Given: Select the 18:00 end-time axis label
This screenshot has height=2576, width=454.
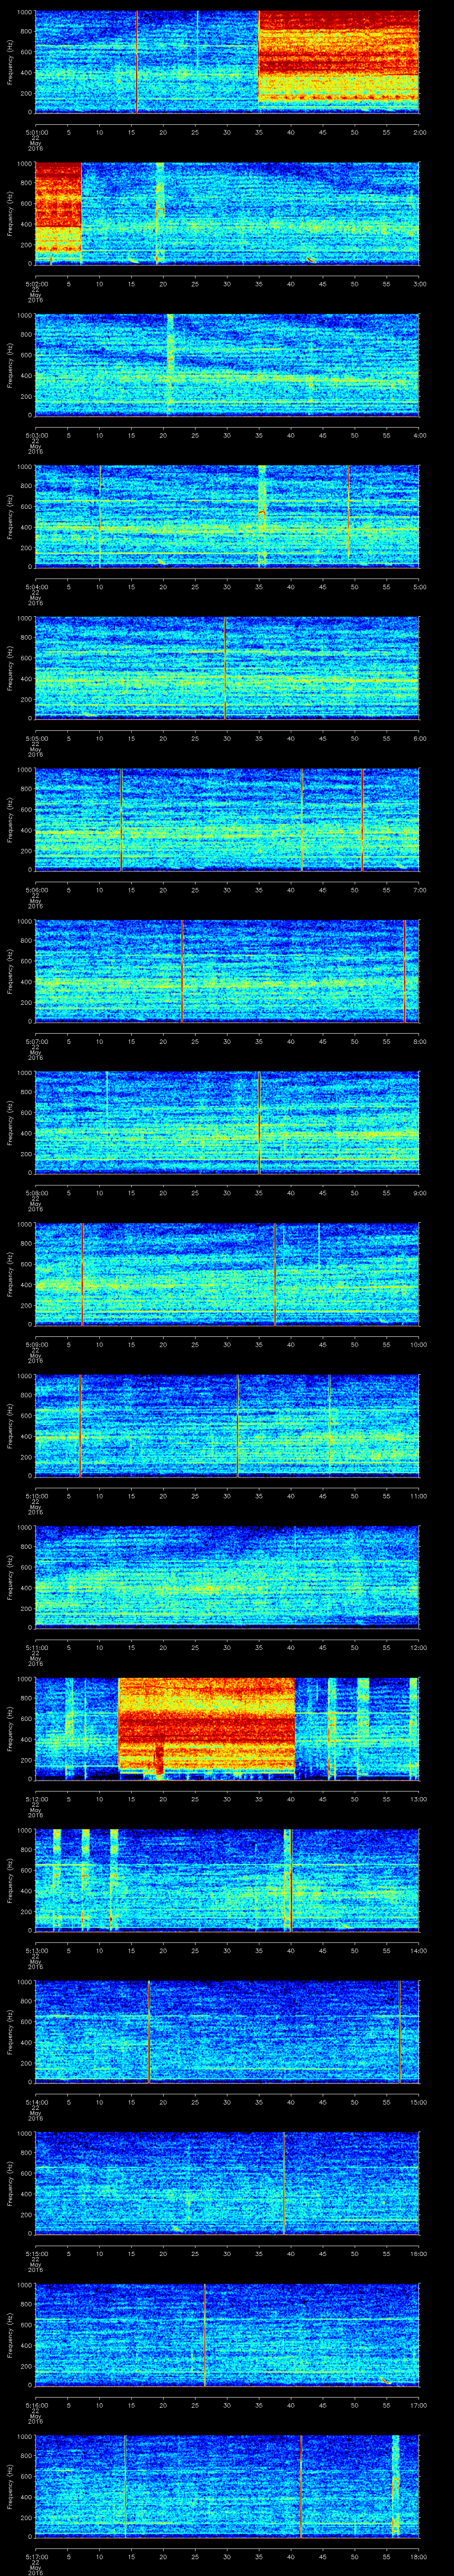Looking at the screenshot, I should coord(419,2556).
